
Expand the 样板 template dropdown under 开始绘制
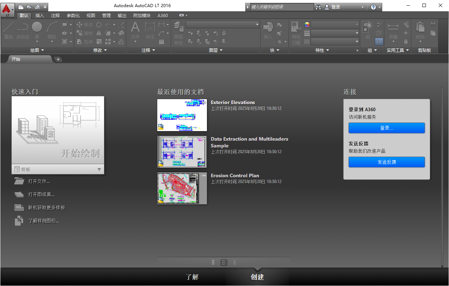pos(99,169)
